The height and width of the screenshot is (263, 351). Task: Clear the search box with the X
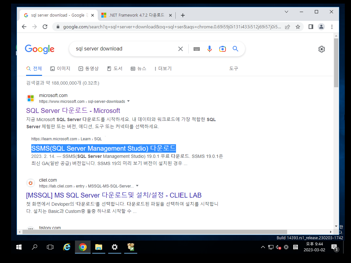pos(181,49)
